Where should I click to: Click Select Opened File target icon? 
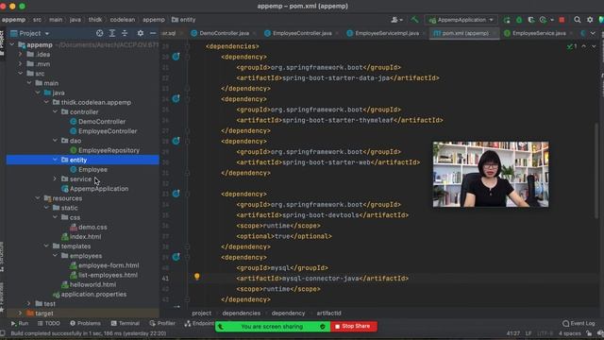[99, 33]
